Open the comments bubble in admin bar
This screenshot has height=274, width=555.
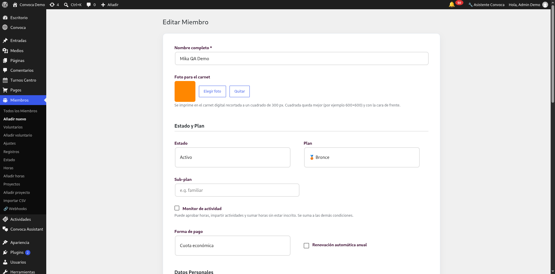tap(89, 5)
